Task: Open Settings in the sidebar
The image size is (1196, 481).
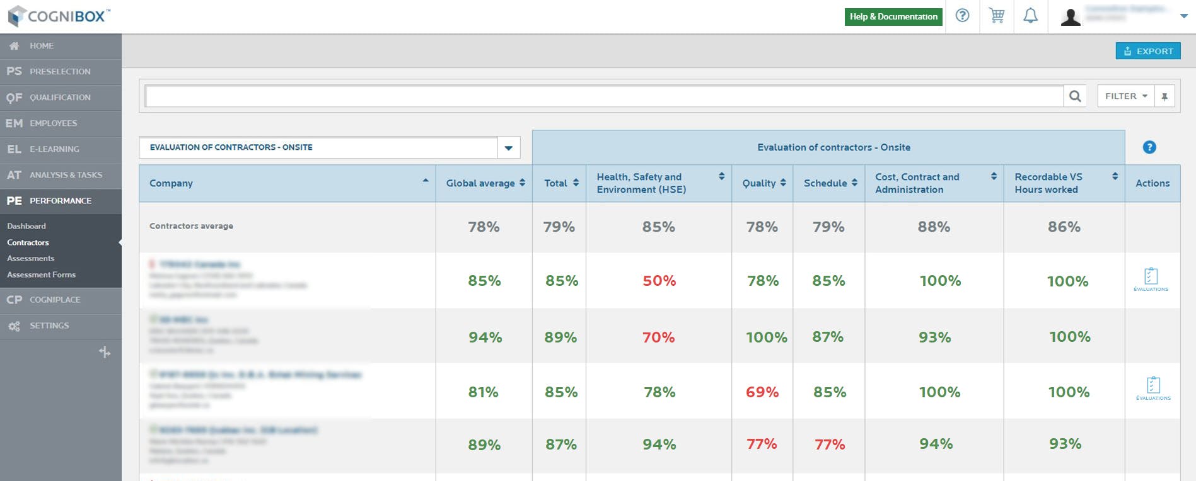Action: (x=61, y=325)
